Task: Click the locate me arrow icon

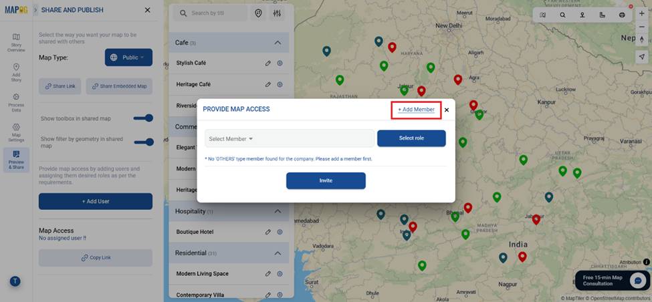Action: click(x=642, y=57)
